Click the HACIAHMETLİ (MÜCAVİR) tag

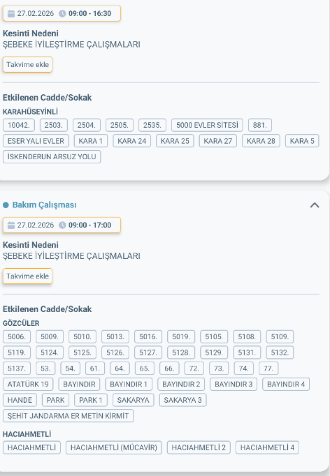114,448
